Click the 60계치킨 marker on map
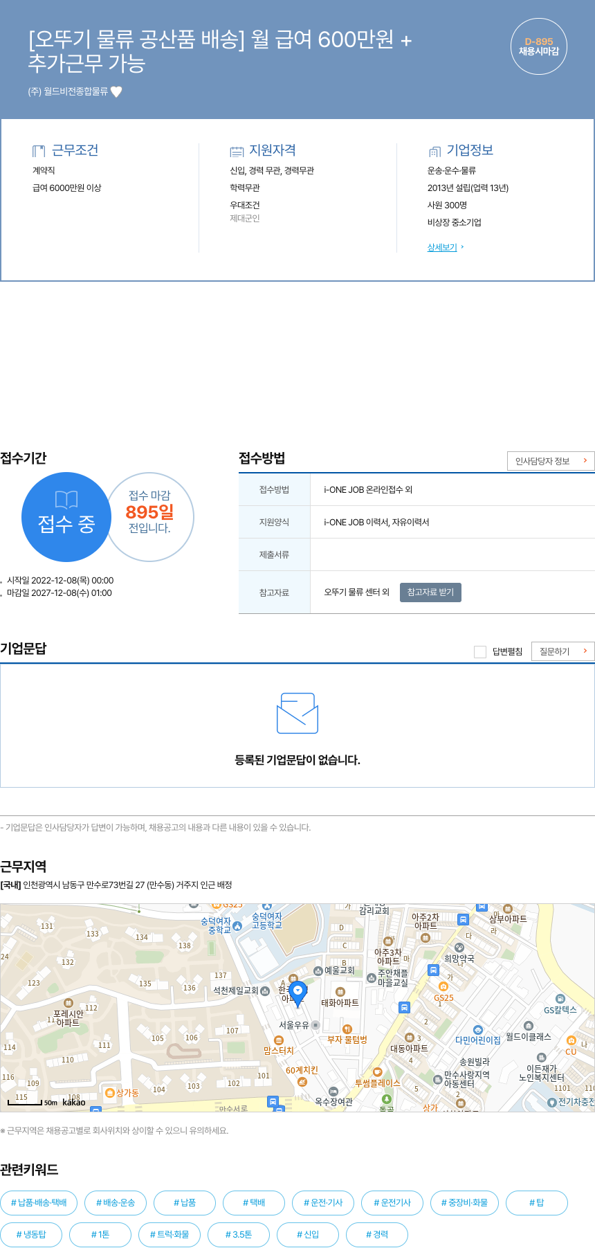Screen dimensions: 595x1248 (302, 1082)
